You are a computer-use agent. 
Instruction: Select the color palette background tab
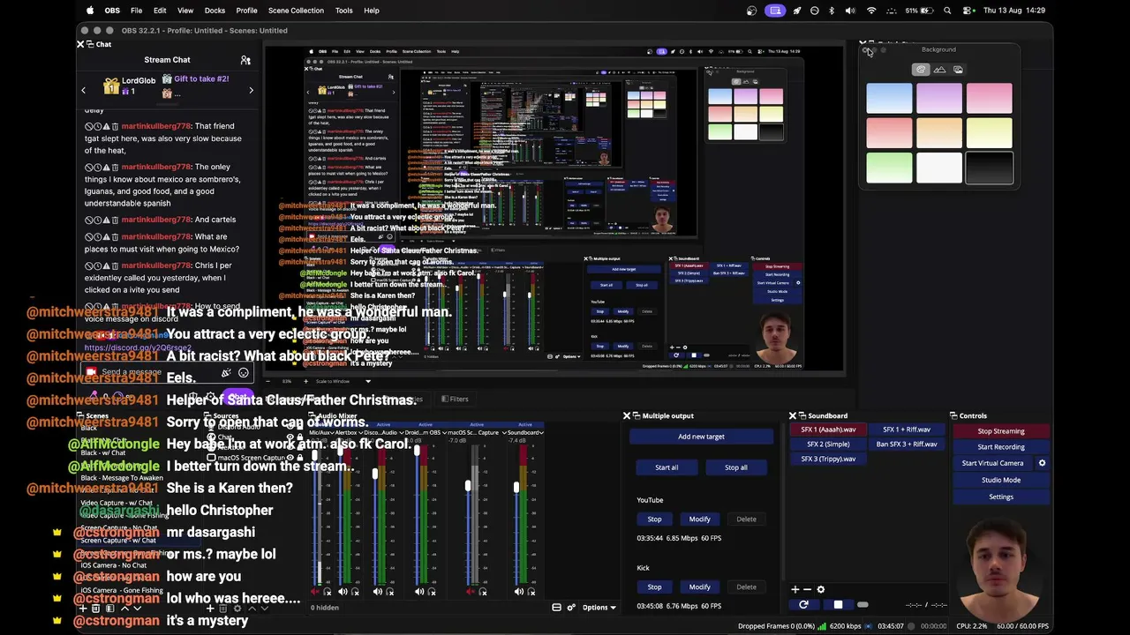(921, 70)
